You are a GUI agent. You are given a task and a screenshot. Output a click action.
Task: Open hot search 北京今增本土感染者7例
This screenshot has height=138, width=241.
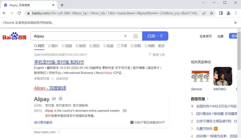pos(217,121)
